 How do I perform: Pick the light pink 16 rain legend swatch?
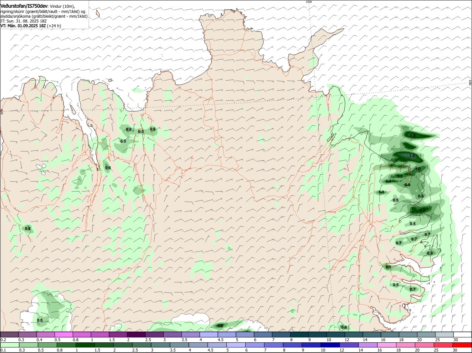tap(387, 345)
